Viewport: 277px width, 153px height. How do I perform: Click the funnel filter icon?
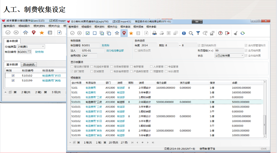(x=198, y=33)
